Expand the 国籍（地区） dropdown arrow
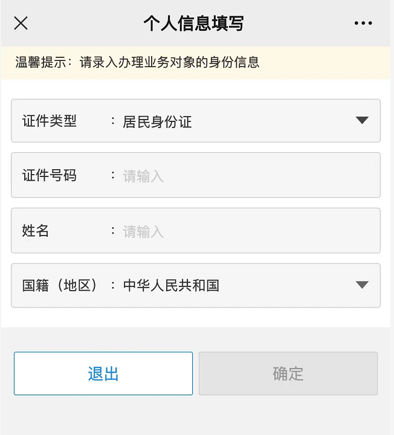 [x=362, y=285]
